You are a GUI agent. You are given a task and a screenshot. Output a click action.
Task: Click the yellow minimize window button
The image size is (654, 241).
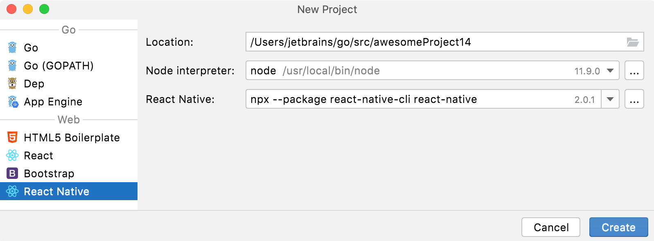(28, 9)
